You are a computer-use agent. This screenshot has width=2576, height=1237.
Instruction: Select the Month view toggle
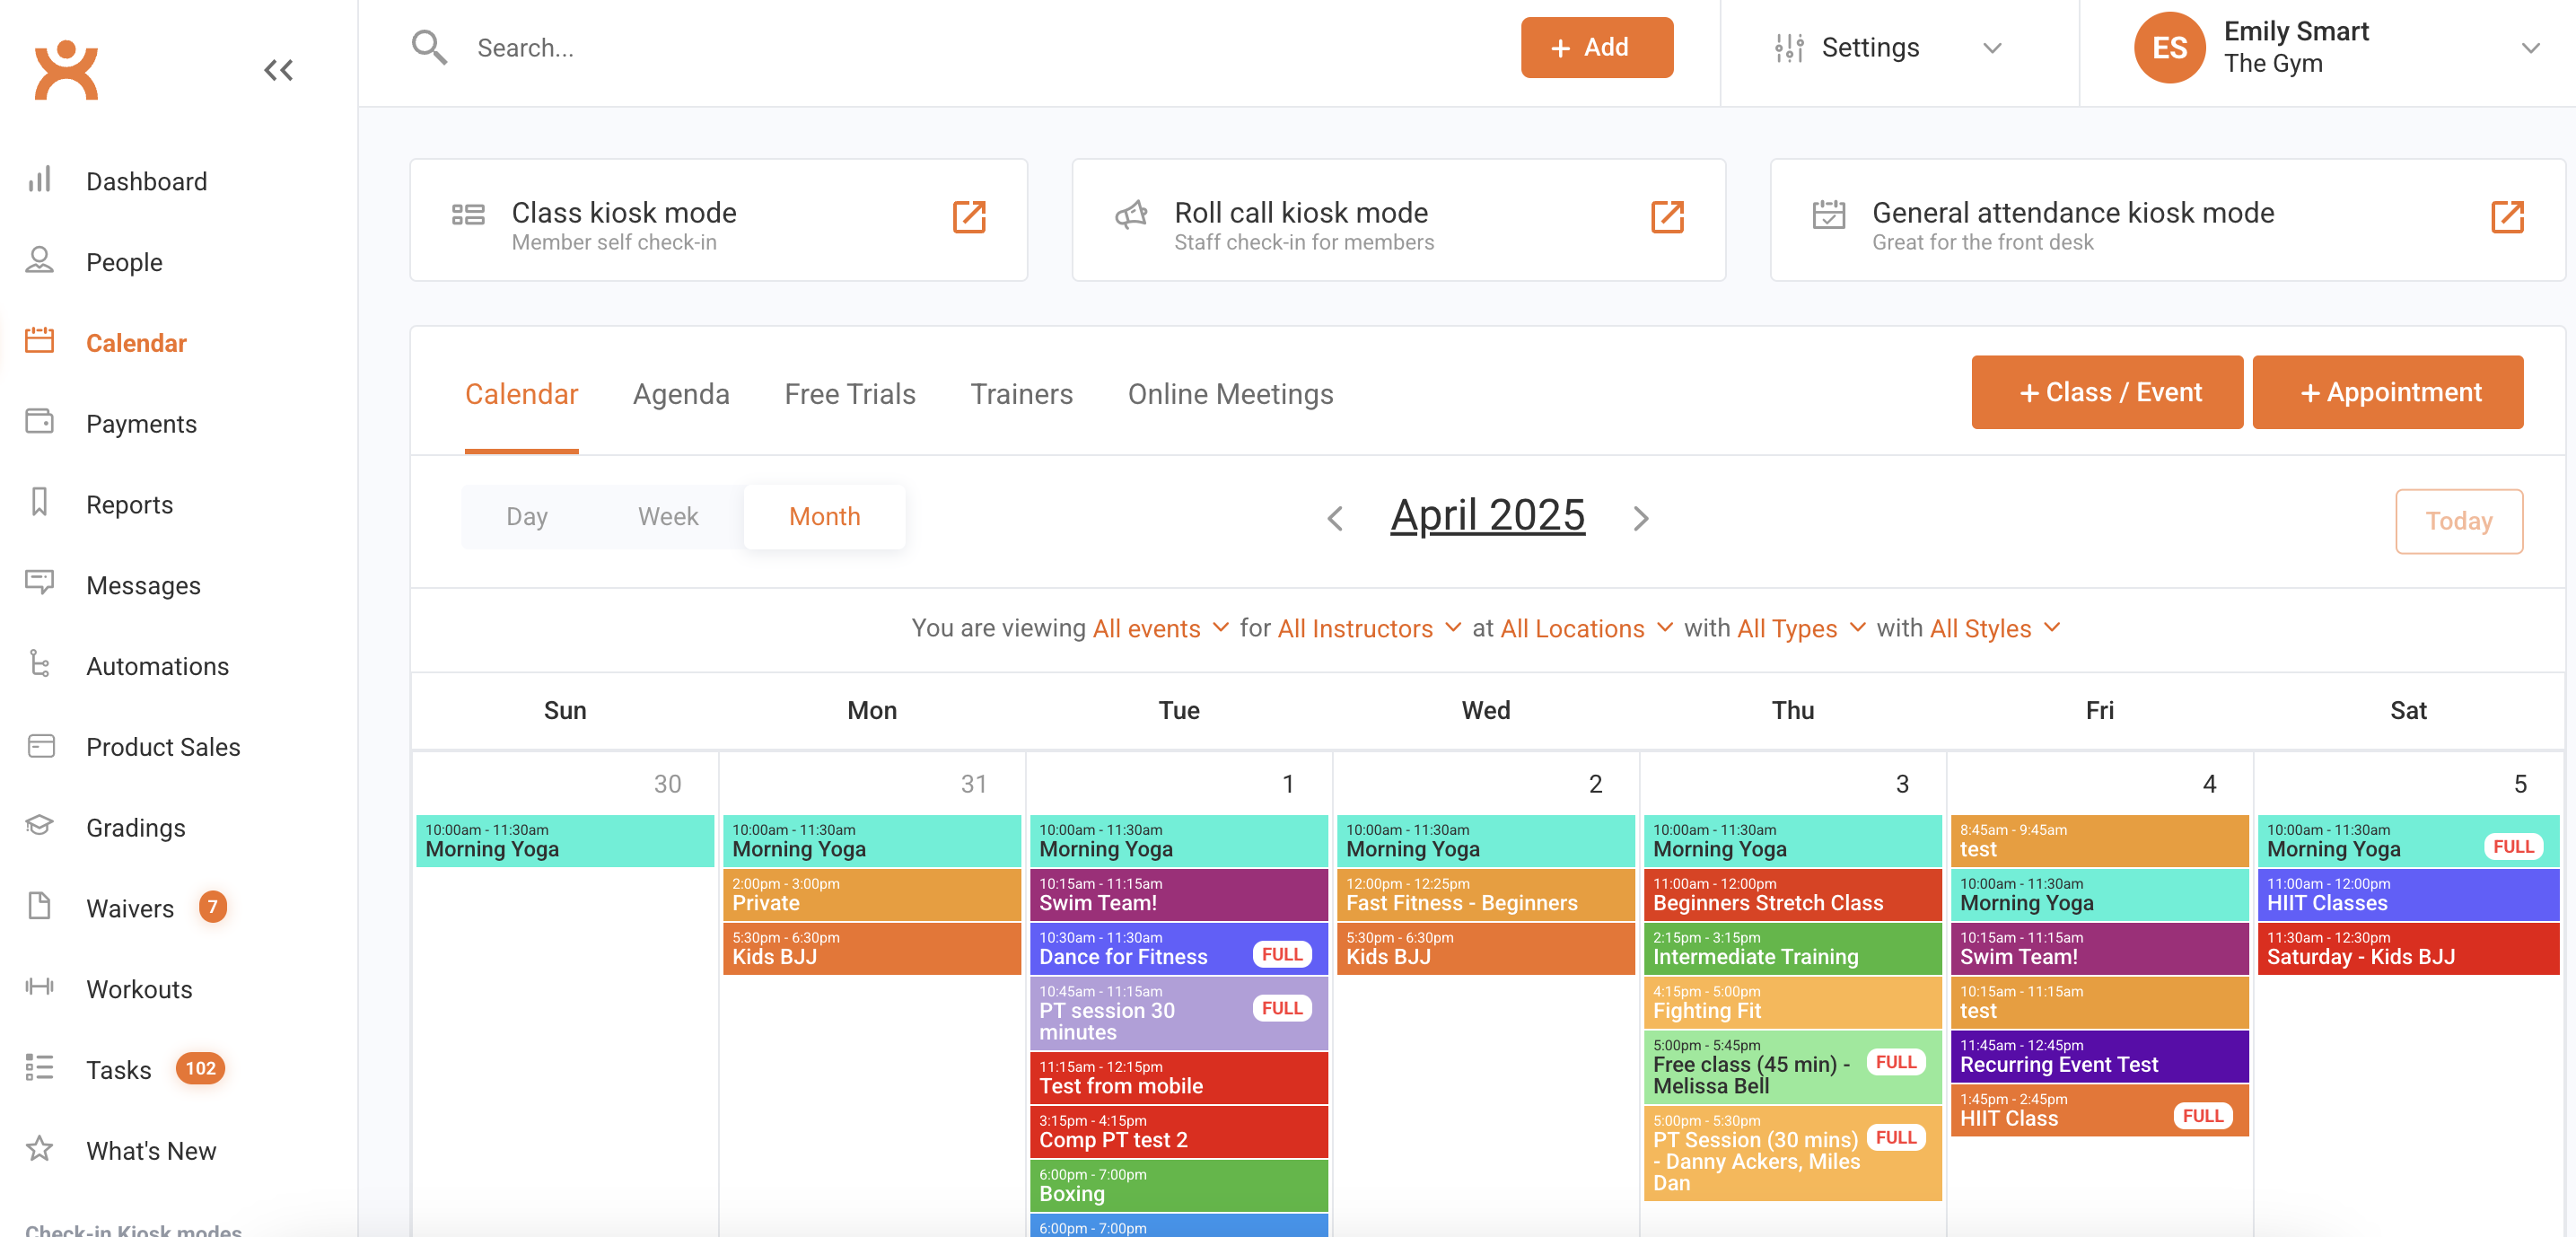[824, 516]
